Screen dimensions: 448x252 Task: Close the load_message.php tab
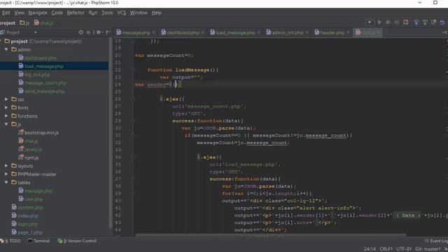click(258, 33)
